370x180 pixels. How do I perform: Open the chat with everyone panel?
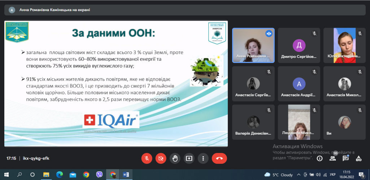click(x=345, y=158)
